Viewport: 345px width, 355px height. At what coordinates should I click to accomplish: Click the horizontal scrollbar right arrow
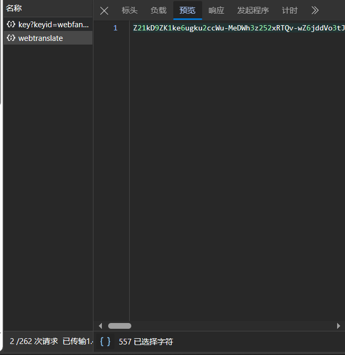coord(339,326)
